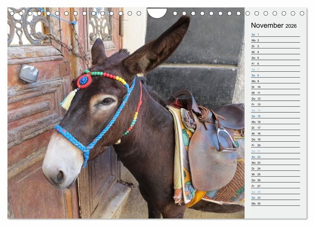
Task: Select the Di 3 calendar row
Action: click(276, 46)
